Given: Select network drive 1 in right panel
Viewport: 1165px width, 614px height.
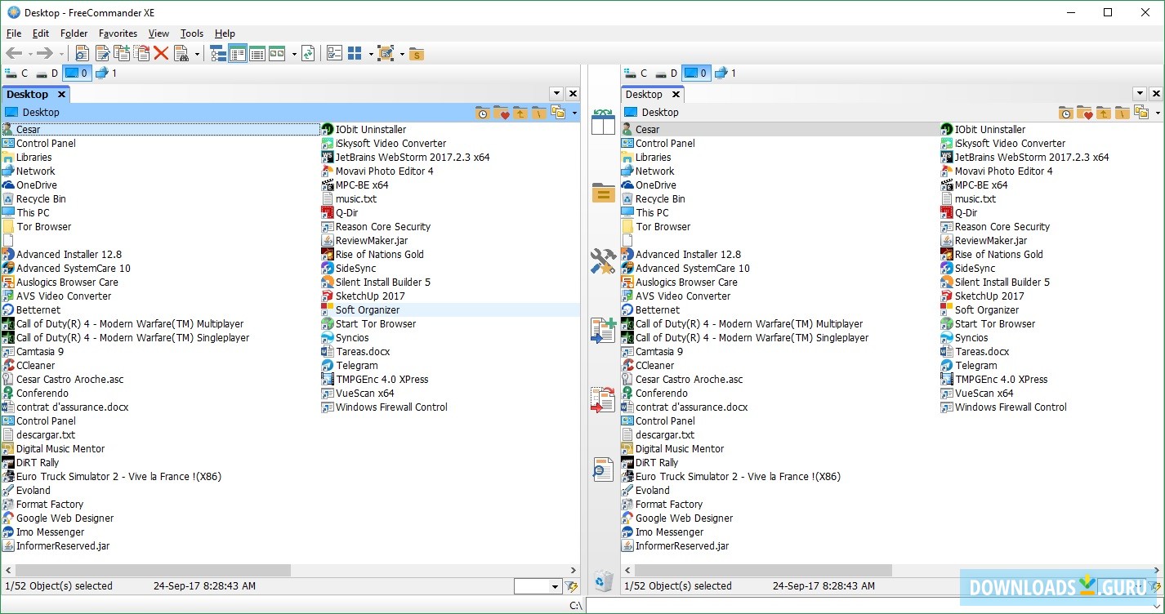Looking at the screenshot, I should click(x=725, y=73).
